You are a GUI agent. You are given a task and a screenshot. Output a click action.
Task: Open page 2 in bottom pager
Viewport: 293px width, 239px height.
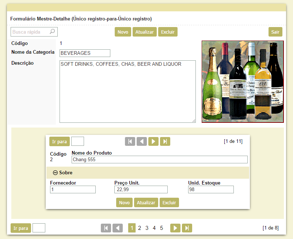[140, 228]
